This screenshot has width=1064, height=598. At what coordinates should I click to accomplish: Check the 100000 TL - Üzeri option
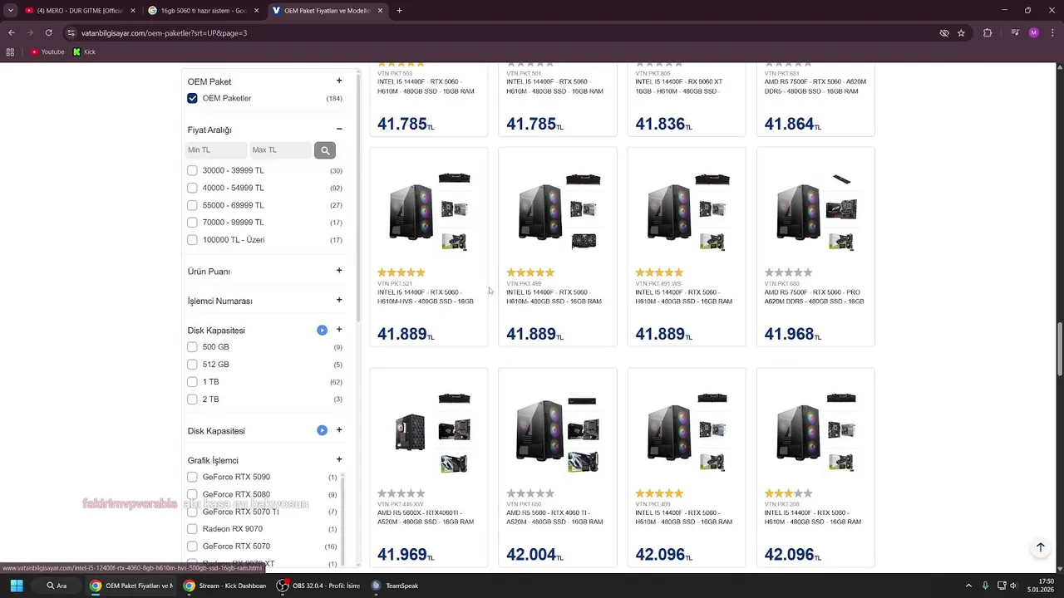192,240
